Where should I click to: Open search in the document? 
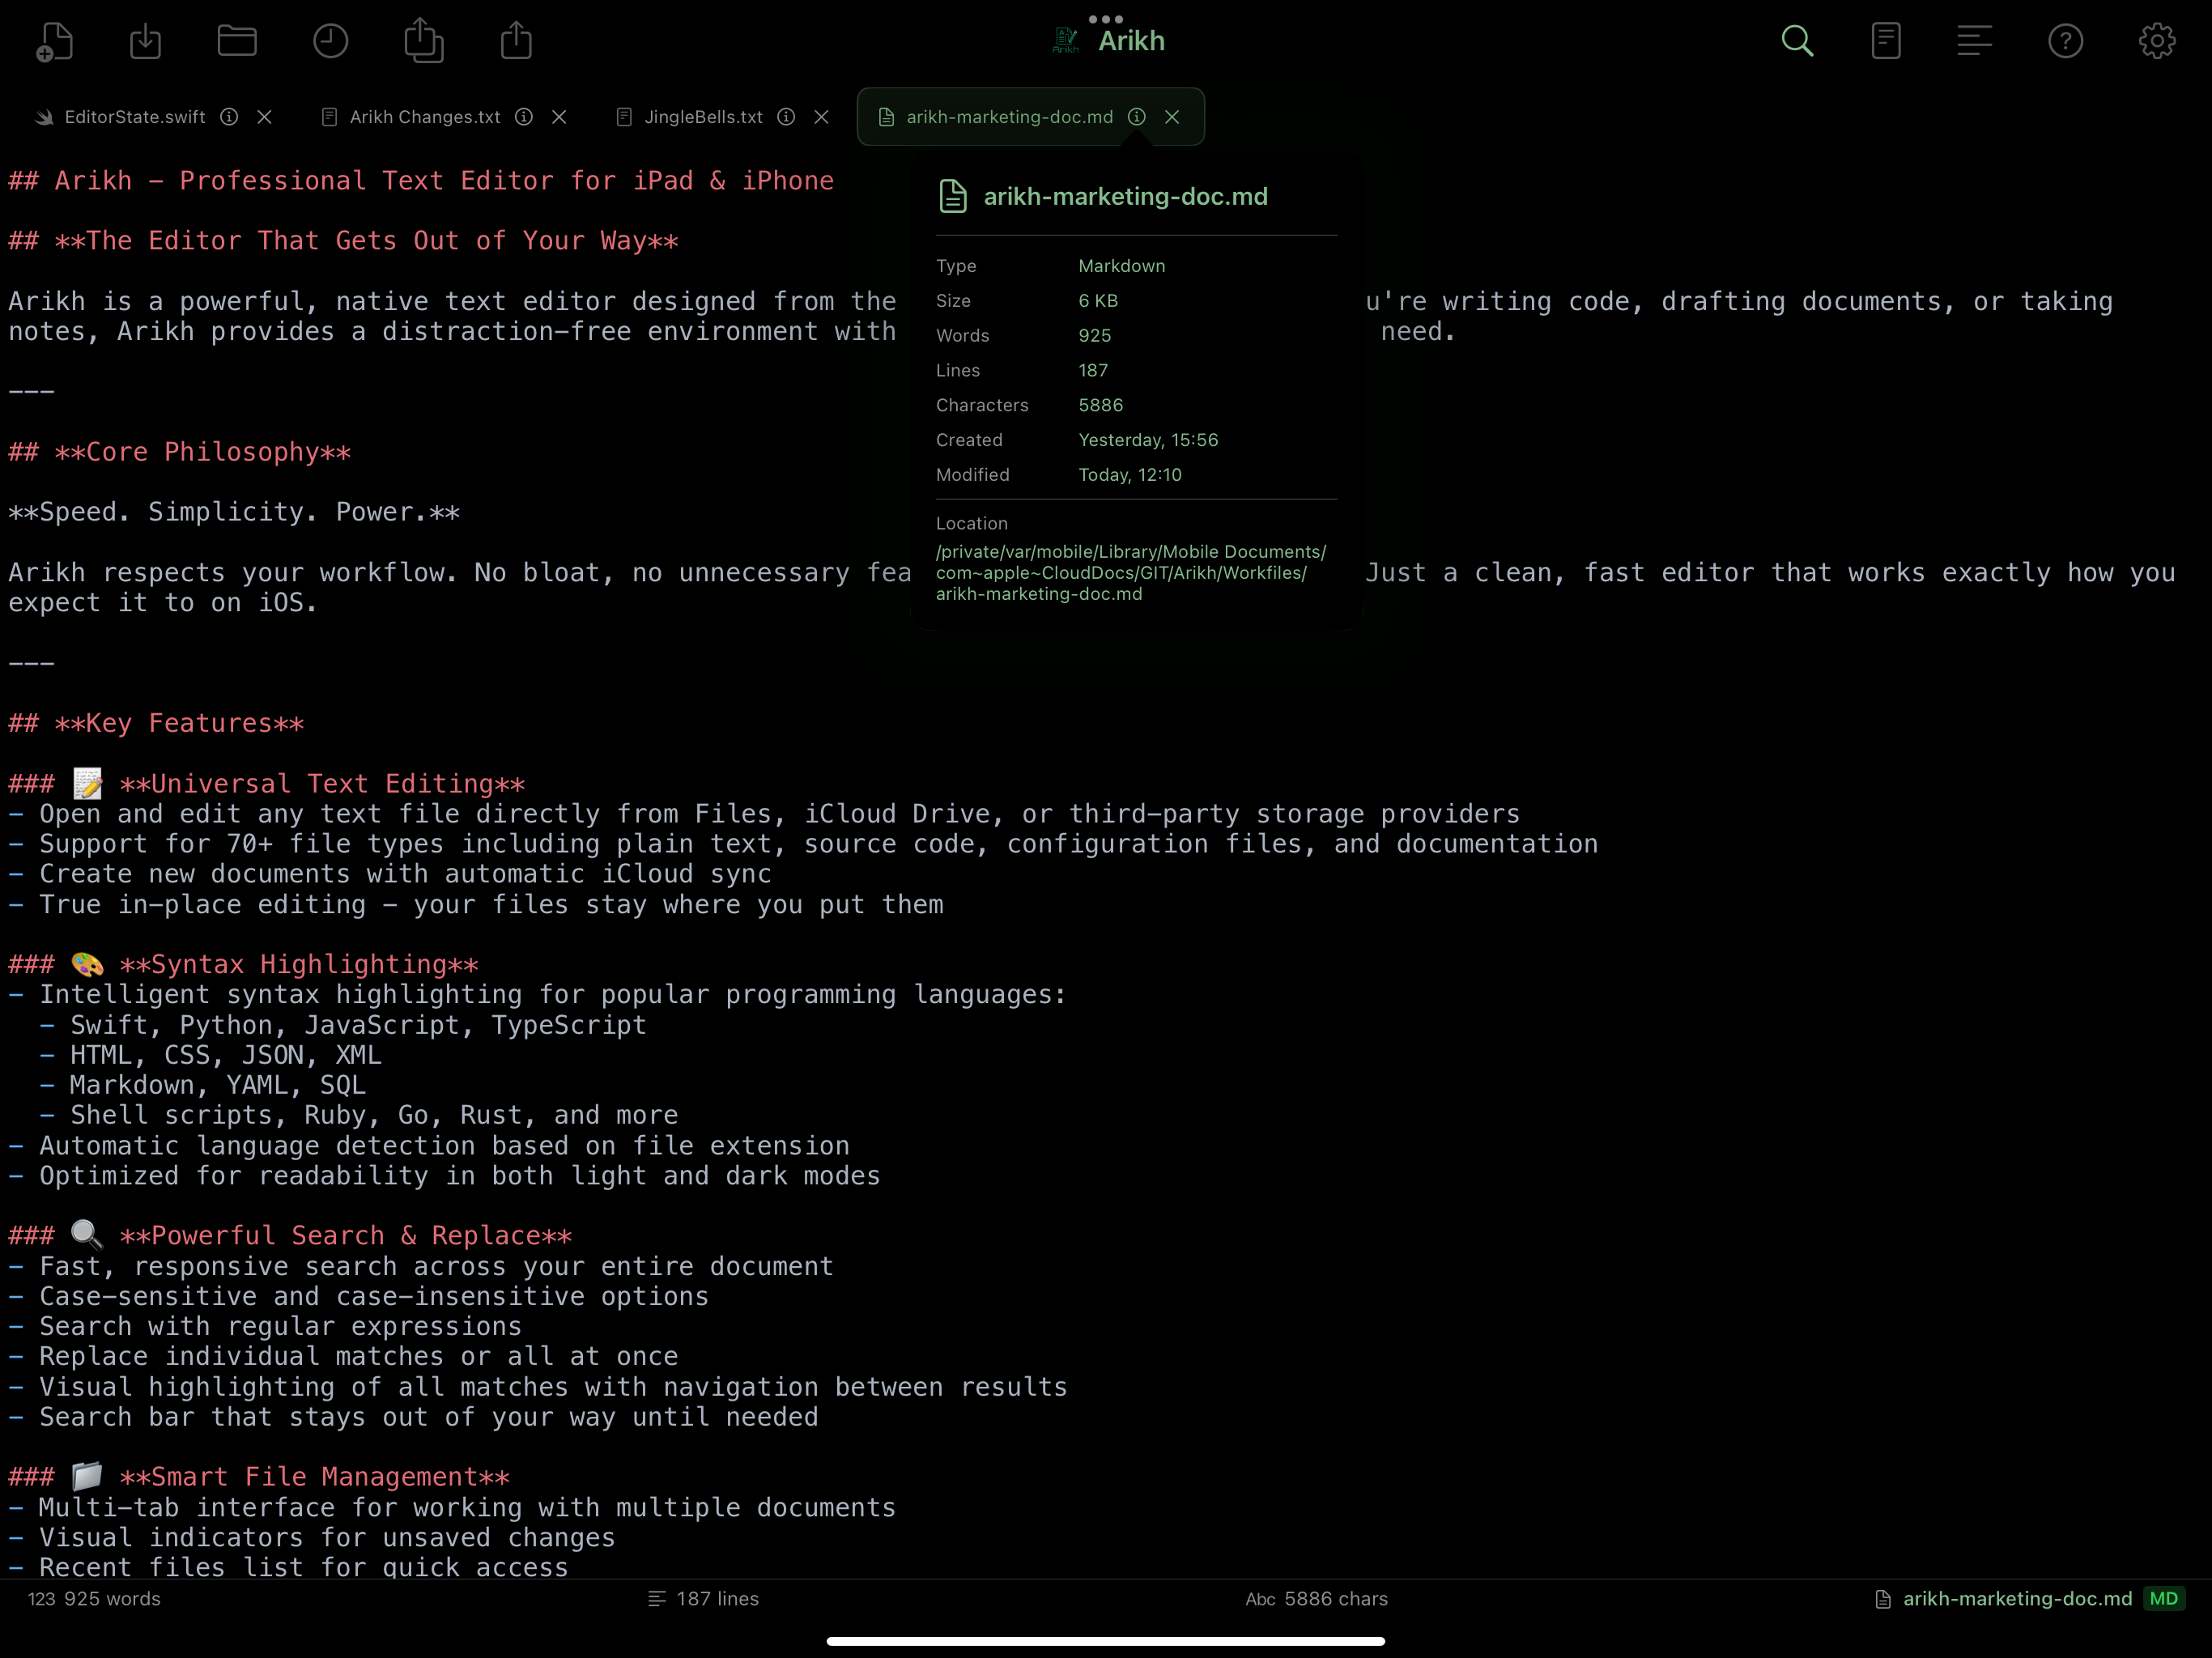tap(1797, 40)
